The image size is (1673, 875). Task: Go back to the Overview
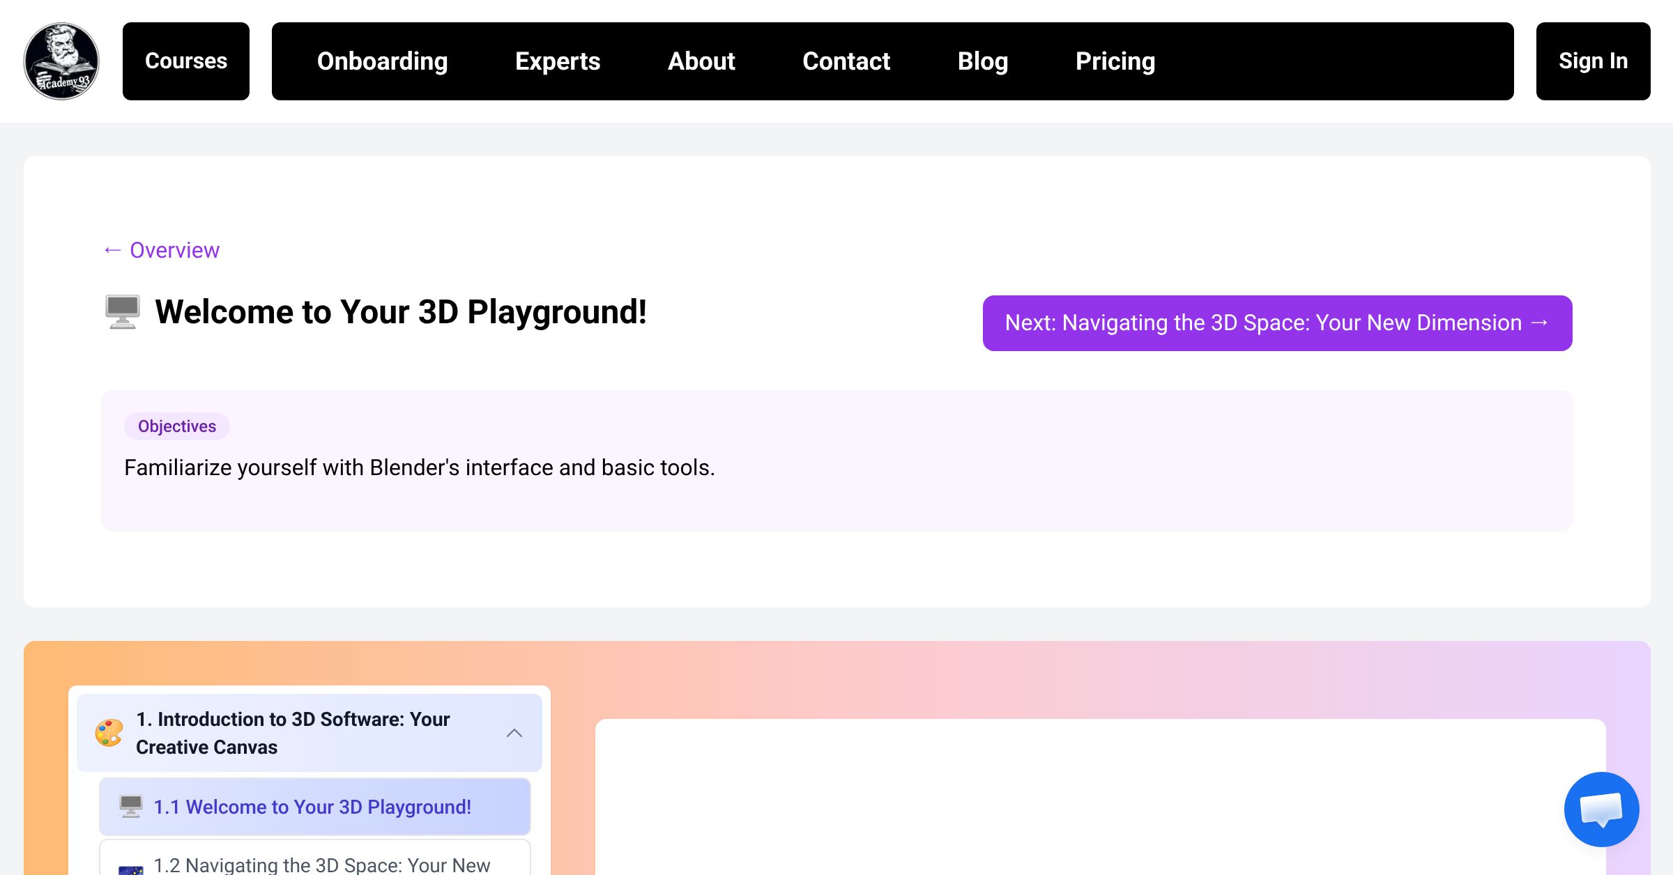[161, 250]
